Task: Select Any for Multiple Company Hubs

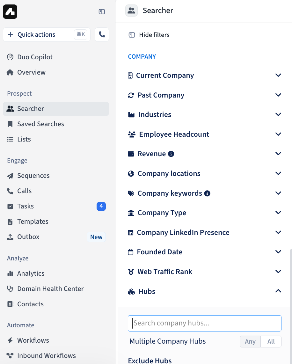Action: coord(250,341)
